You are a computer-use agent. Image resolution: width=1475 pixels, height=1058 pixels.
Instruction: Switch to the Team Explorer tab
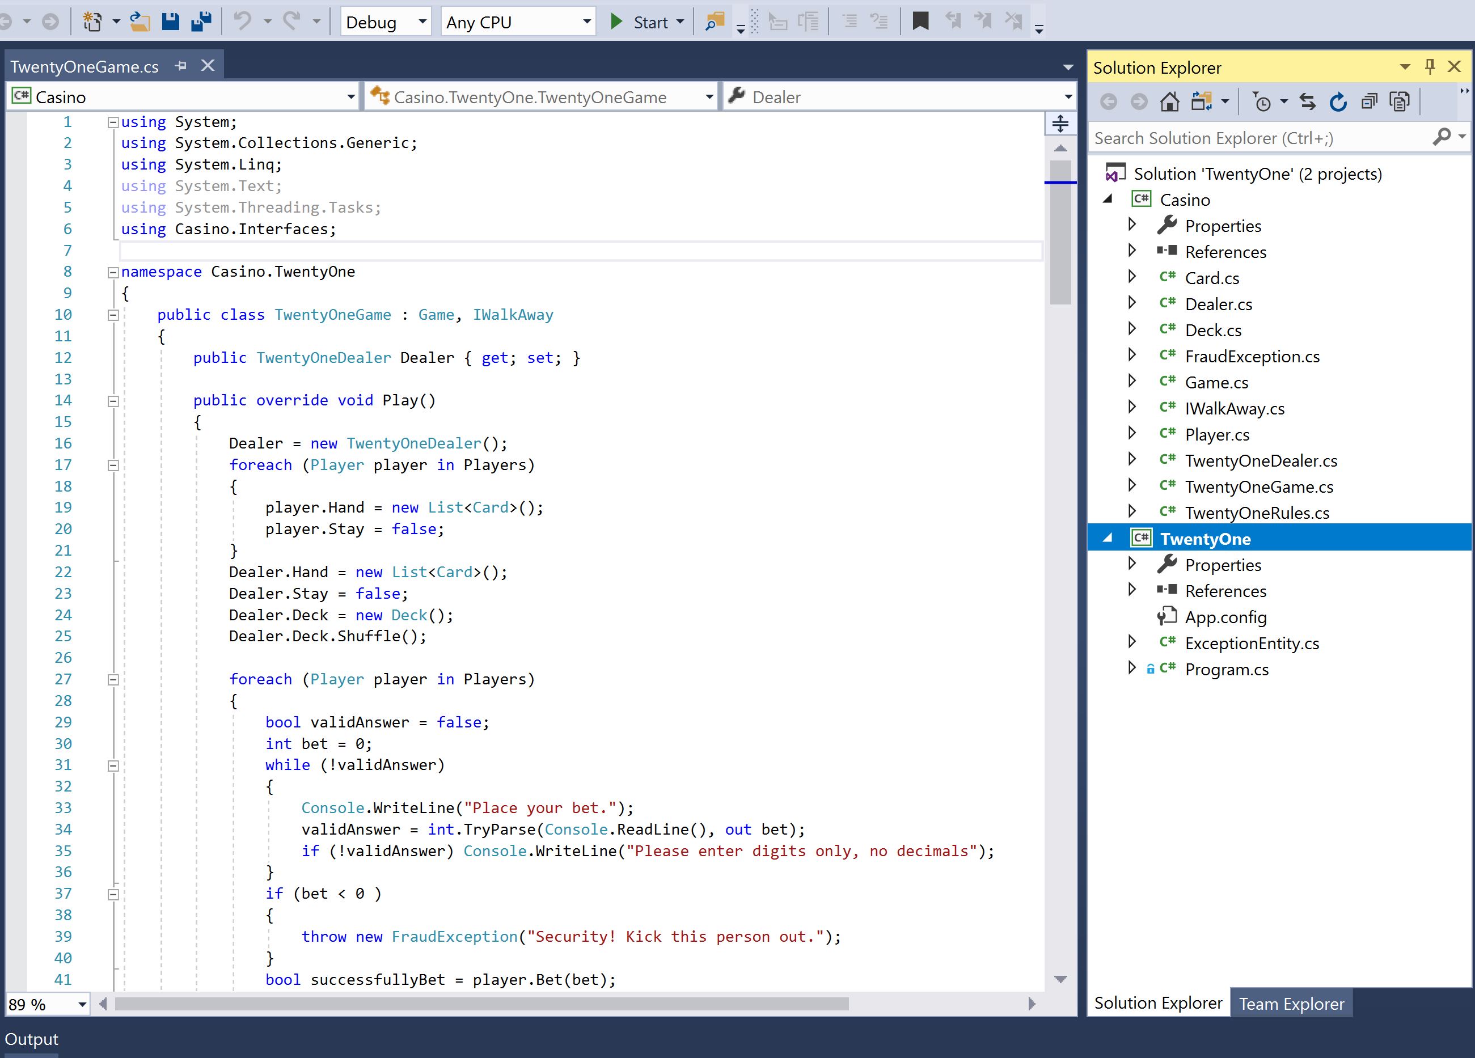1291,1004
